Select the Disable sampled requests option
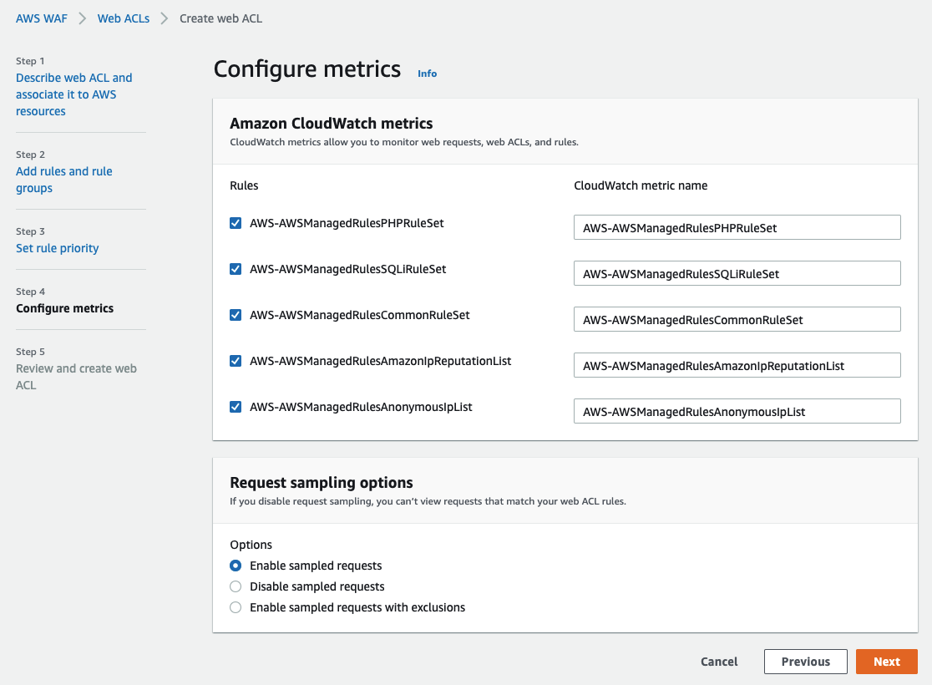 236,586
